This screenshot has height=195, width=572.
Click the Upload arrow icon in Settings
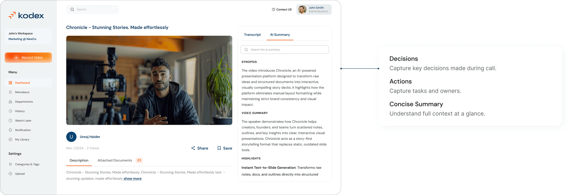(10, 174)
